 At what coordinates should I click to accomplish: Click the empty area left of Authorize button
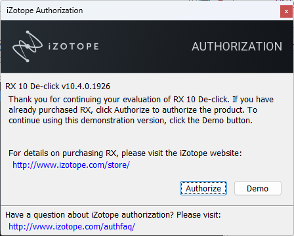pyautogui.click(x=92, y=188)
